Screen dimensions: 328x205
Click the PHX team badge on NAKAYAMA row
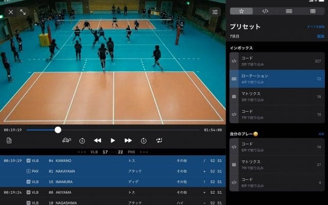click(x=29, y=171)
